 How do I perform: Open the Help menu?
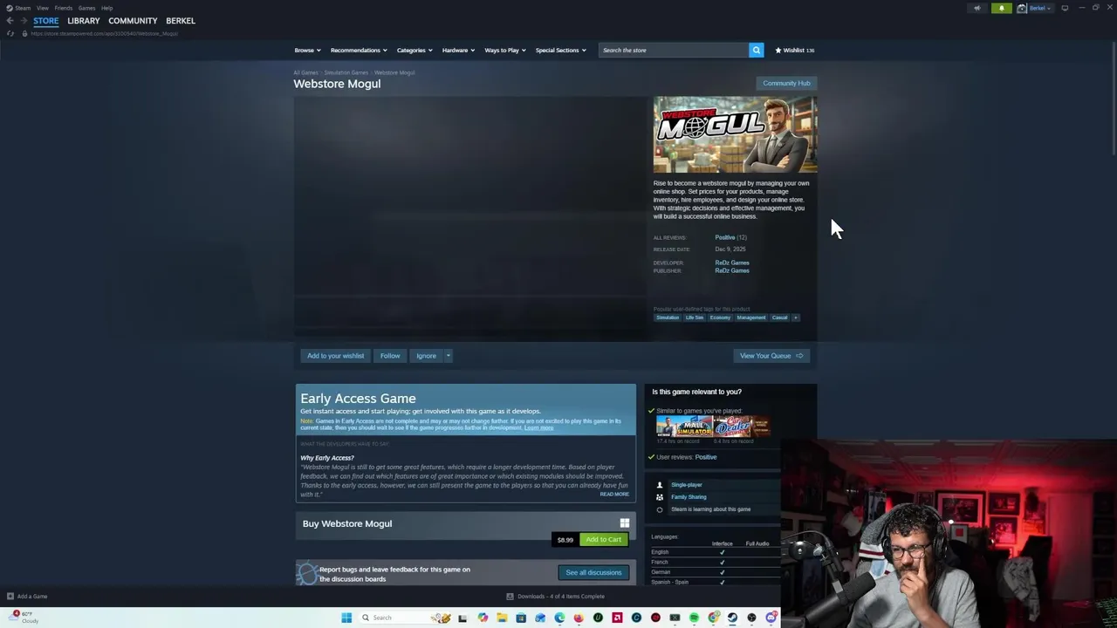point(106,8)
